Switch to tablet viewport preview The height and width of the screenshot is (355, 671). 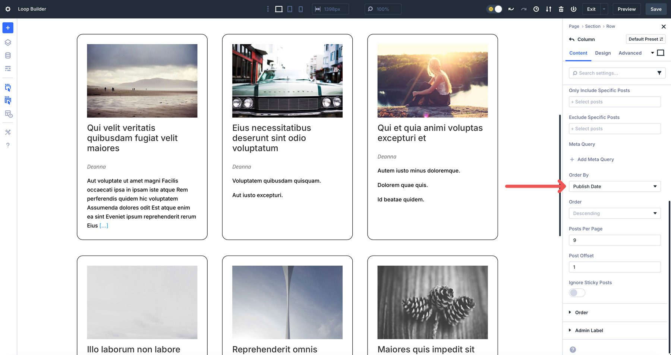pyautogui.click(x=290, y=9)
